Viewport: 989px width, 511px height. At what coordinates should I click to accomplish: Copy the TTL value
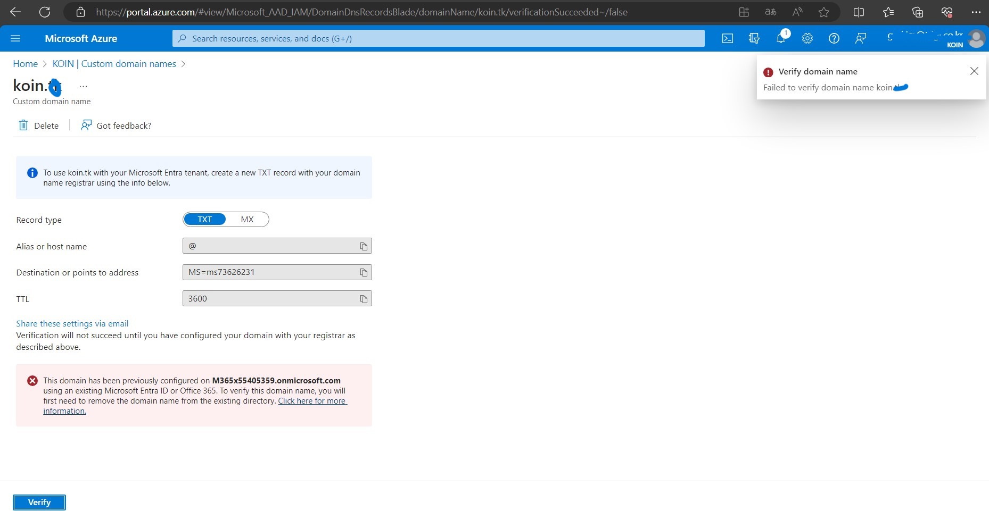tap(364, 299)
